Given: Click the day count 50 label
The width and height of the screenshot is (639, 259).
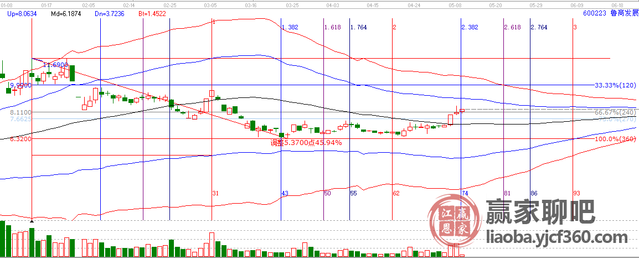Looking at the screenshot, I should (328, 193).
